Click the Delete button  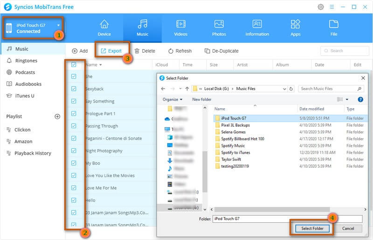145,51
